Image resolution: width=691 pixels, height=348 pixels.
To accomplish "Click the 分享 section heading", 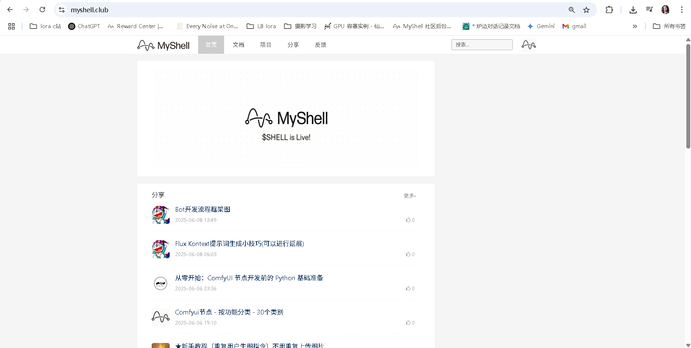I will pos(158,195).
